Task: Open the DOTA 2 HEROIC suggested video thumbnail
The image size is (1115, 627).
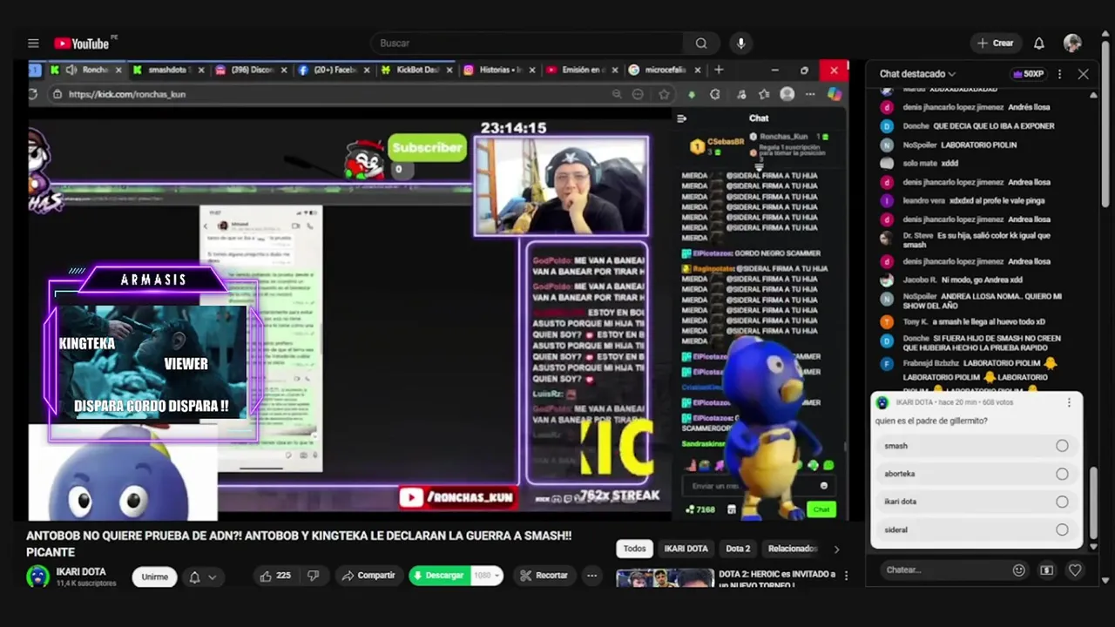Action: click(665, 577)
